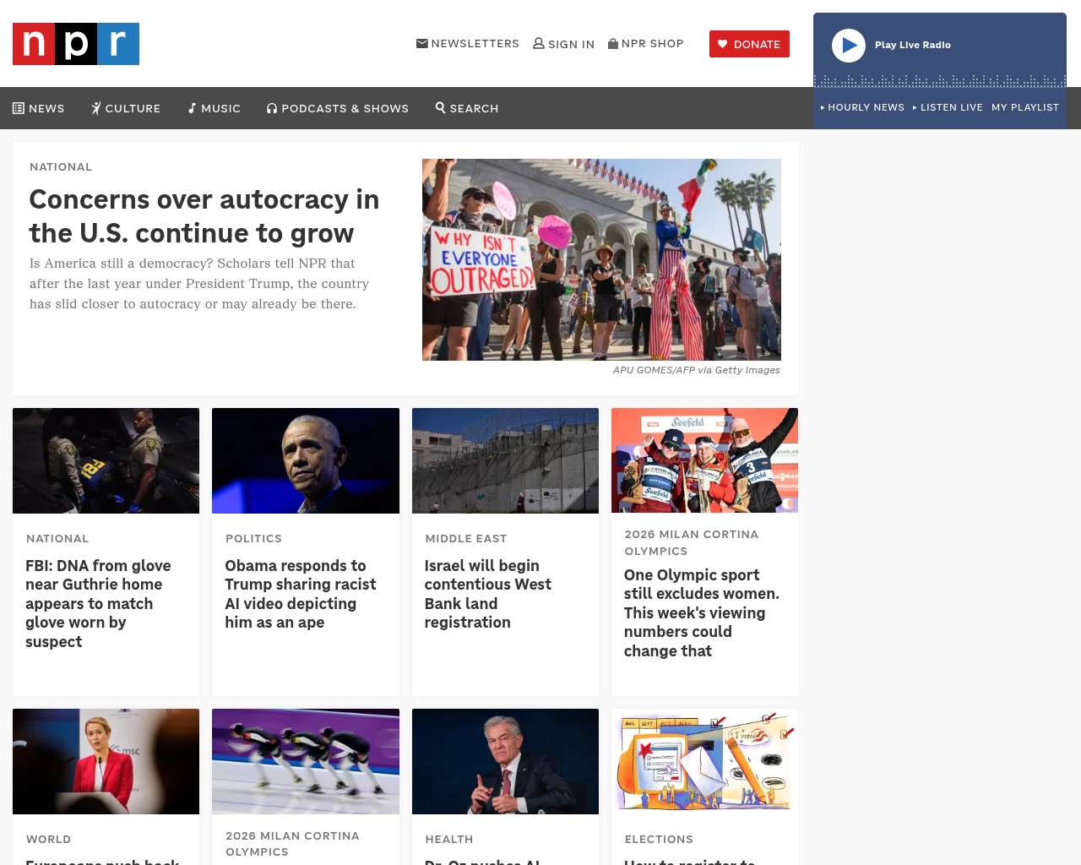Open the woman at podium thumbnail

[106, 761]
